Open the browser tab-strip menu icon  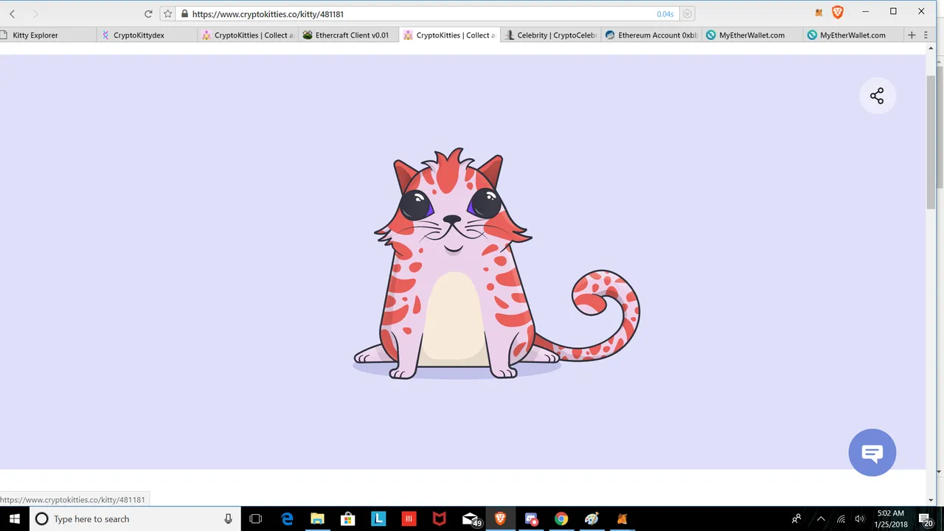(x=926, y=35)
